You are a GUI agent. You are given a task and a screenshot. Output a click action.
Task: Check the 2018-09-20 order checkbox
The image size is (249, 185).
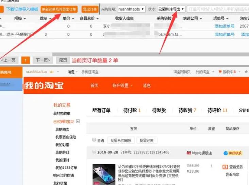coord(94,152)
